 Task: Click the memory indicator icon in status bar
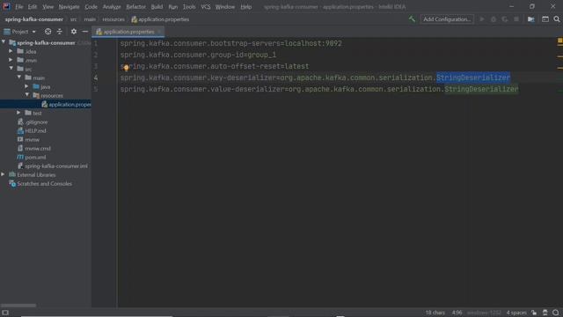point(556,313)
